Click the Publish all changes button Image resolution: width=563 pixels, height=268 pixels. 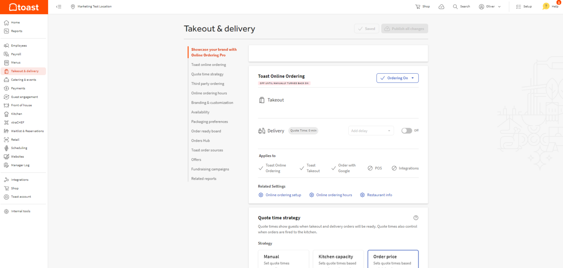(x=404, y=28)
